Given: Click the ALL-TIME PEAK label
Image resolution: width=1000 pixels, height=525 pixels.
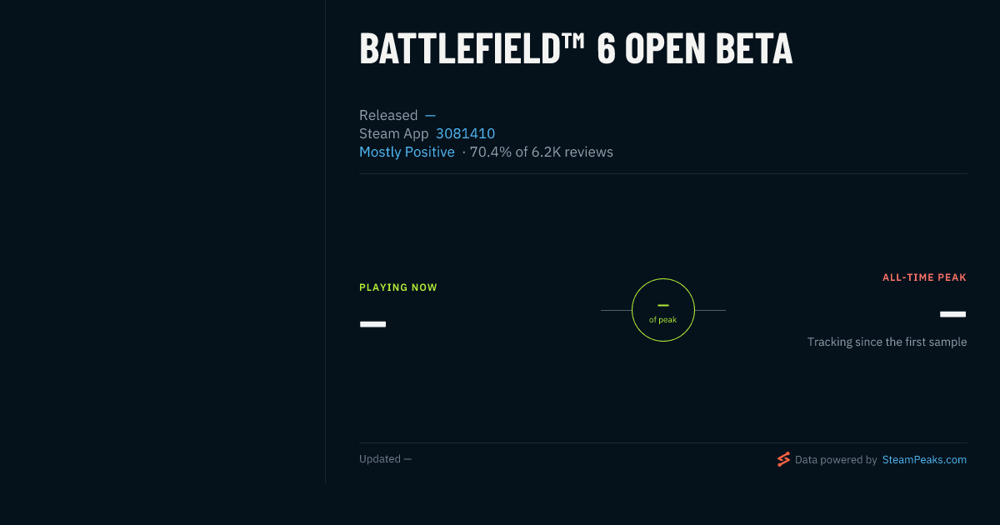Looking at the screenshot, I should coord(924,277).
